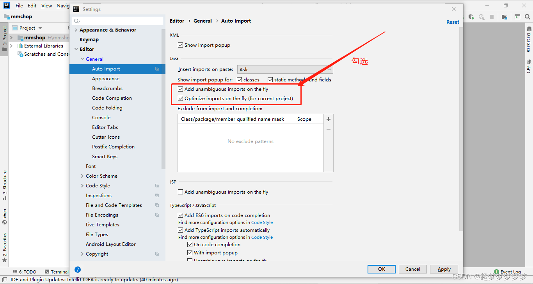This screenshot has width=533, height=284.
Task: Open Code Style link under ES6 imports
Action: 262,222
